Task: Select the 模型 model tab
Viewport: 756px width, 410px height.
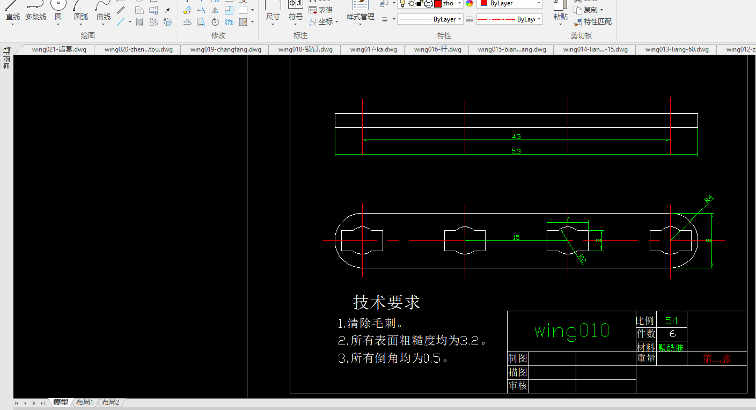Action: pos(61,402)
